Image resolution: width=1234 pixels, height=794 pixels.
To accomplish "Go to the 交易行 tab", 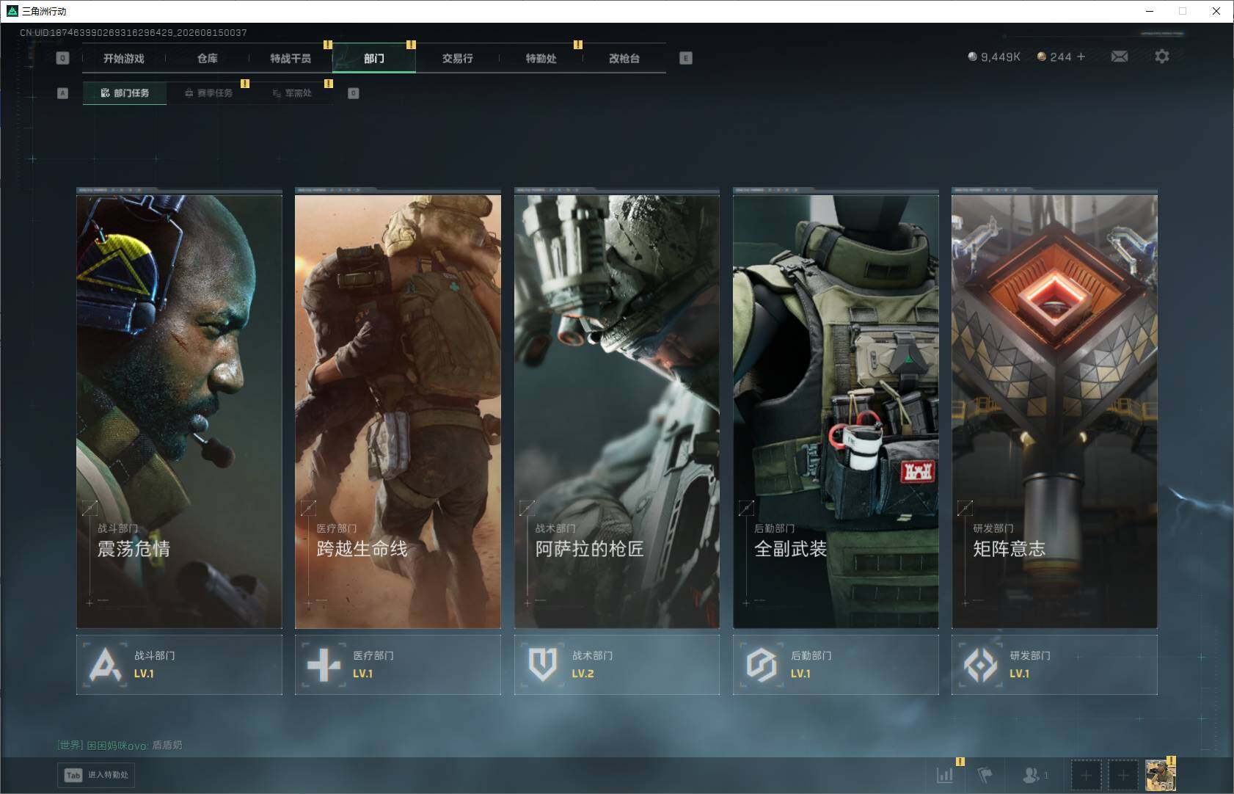I will (x=458, y=58).
